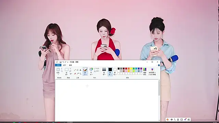Open Paint 3D editing button

point(152,71)
